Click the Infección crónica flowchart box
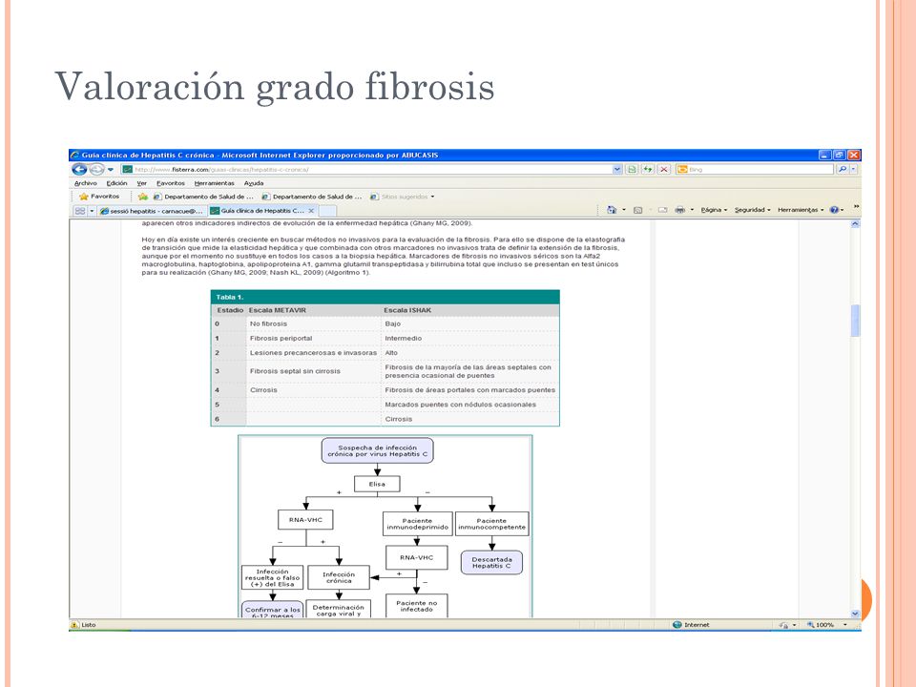The image size is (916, 687). pyautogui.click(x=339, y=577)
